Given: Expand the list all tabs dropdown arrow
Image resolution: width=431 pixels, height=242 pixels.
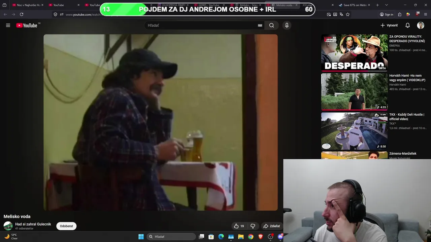Looking at the screenshot, I should [x=387, y=5].
